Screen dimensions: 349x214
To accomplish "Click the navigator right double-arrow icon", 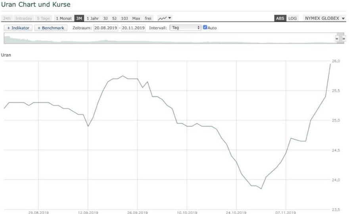I will [344, 39].
